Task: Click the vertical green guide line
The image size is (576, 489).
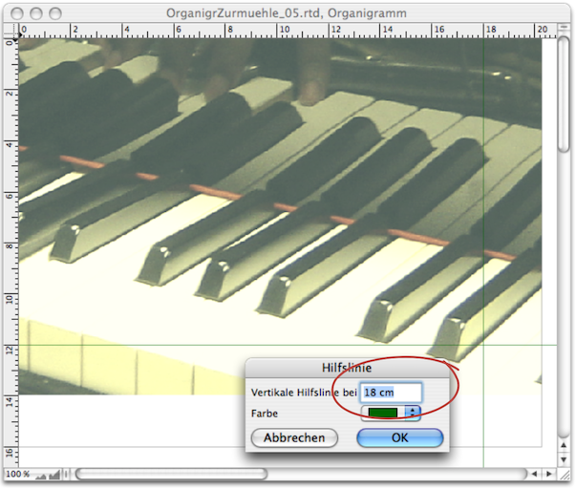Action: coord(483,191)
